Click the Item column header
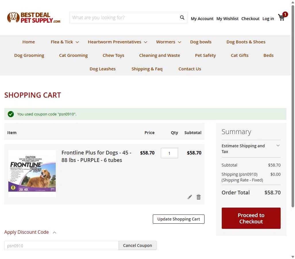Image resolution: width=295 pixels, height=259 pixels. point(12,133)
